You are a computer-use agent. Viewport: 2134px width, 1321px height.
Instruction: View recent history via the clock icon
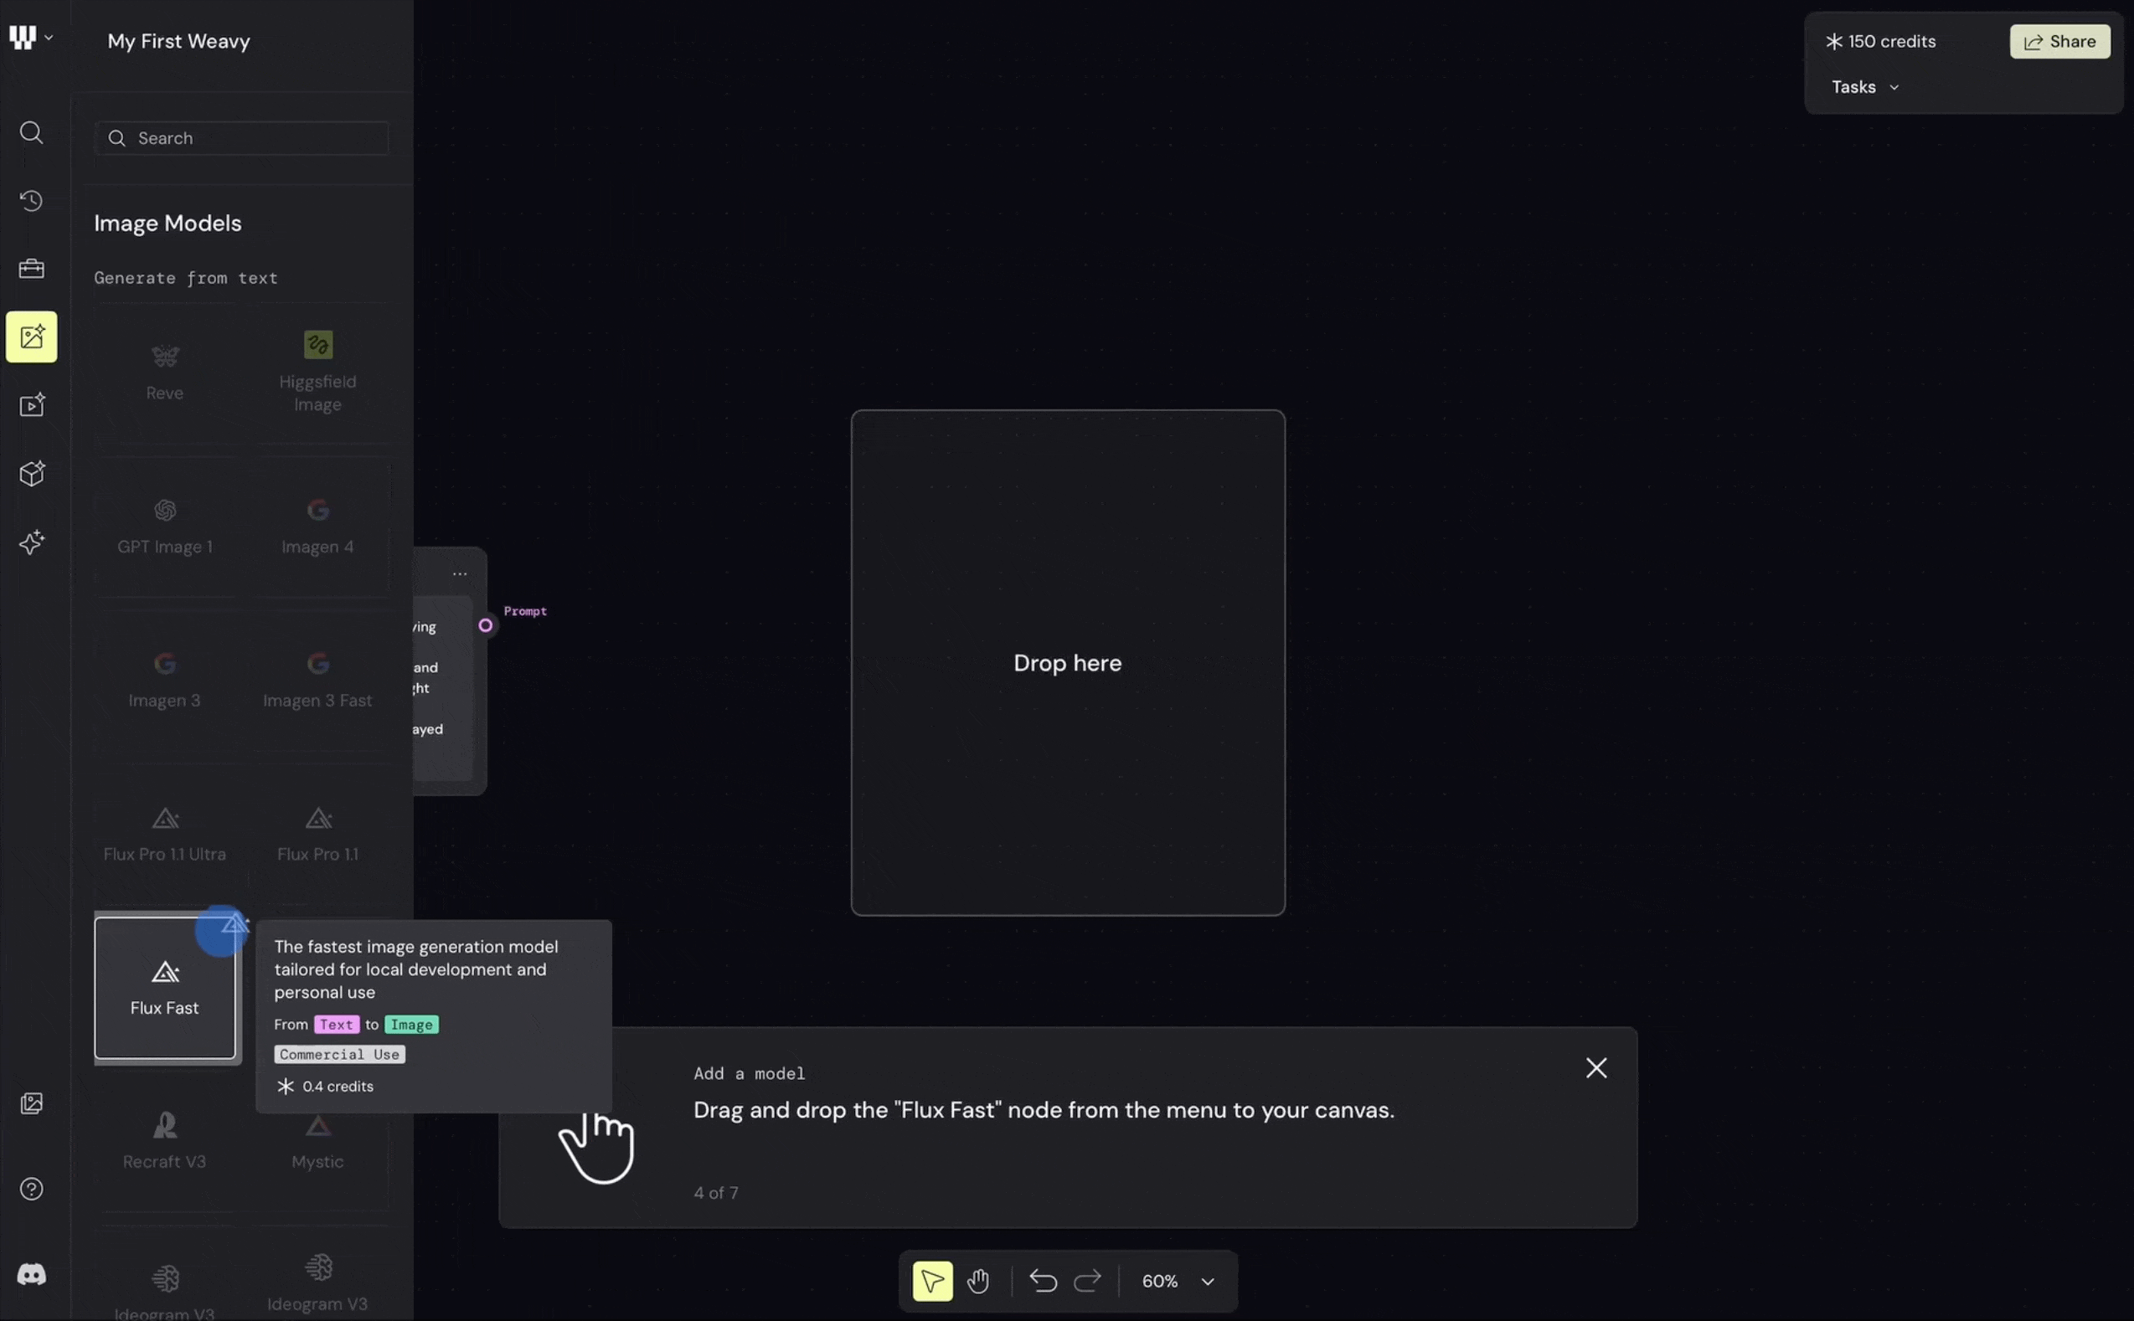[x=32, y=200]
